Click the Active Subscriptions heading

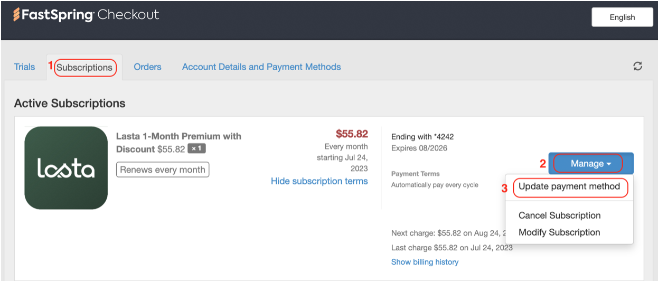click(x=70, y=104)
